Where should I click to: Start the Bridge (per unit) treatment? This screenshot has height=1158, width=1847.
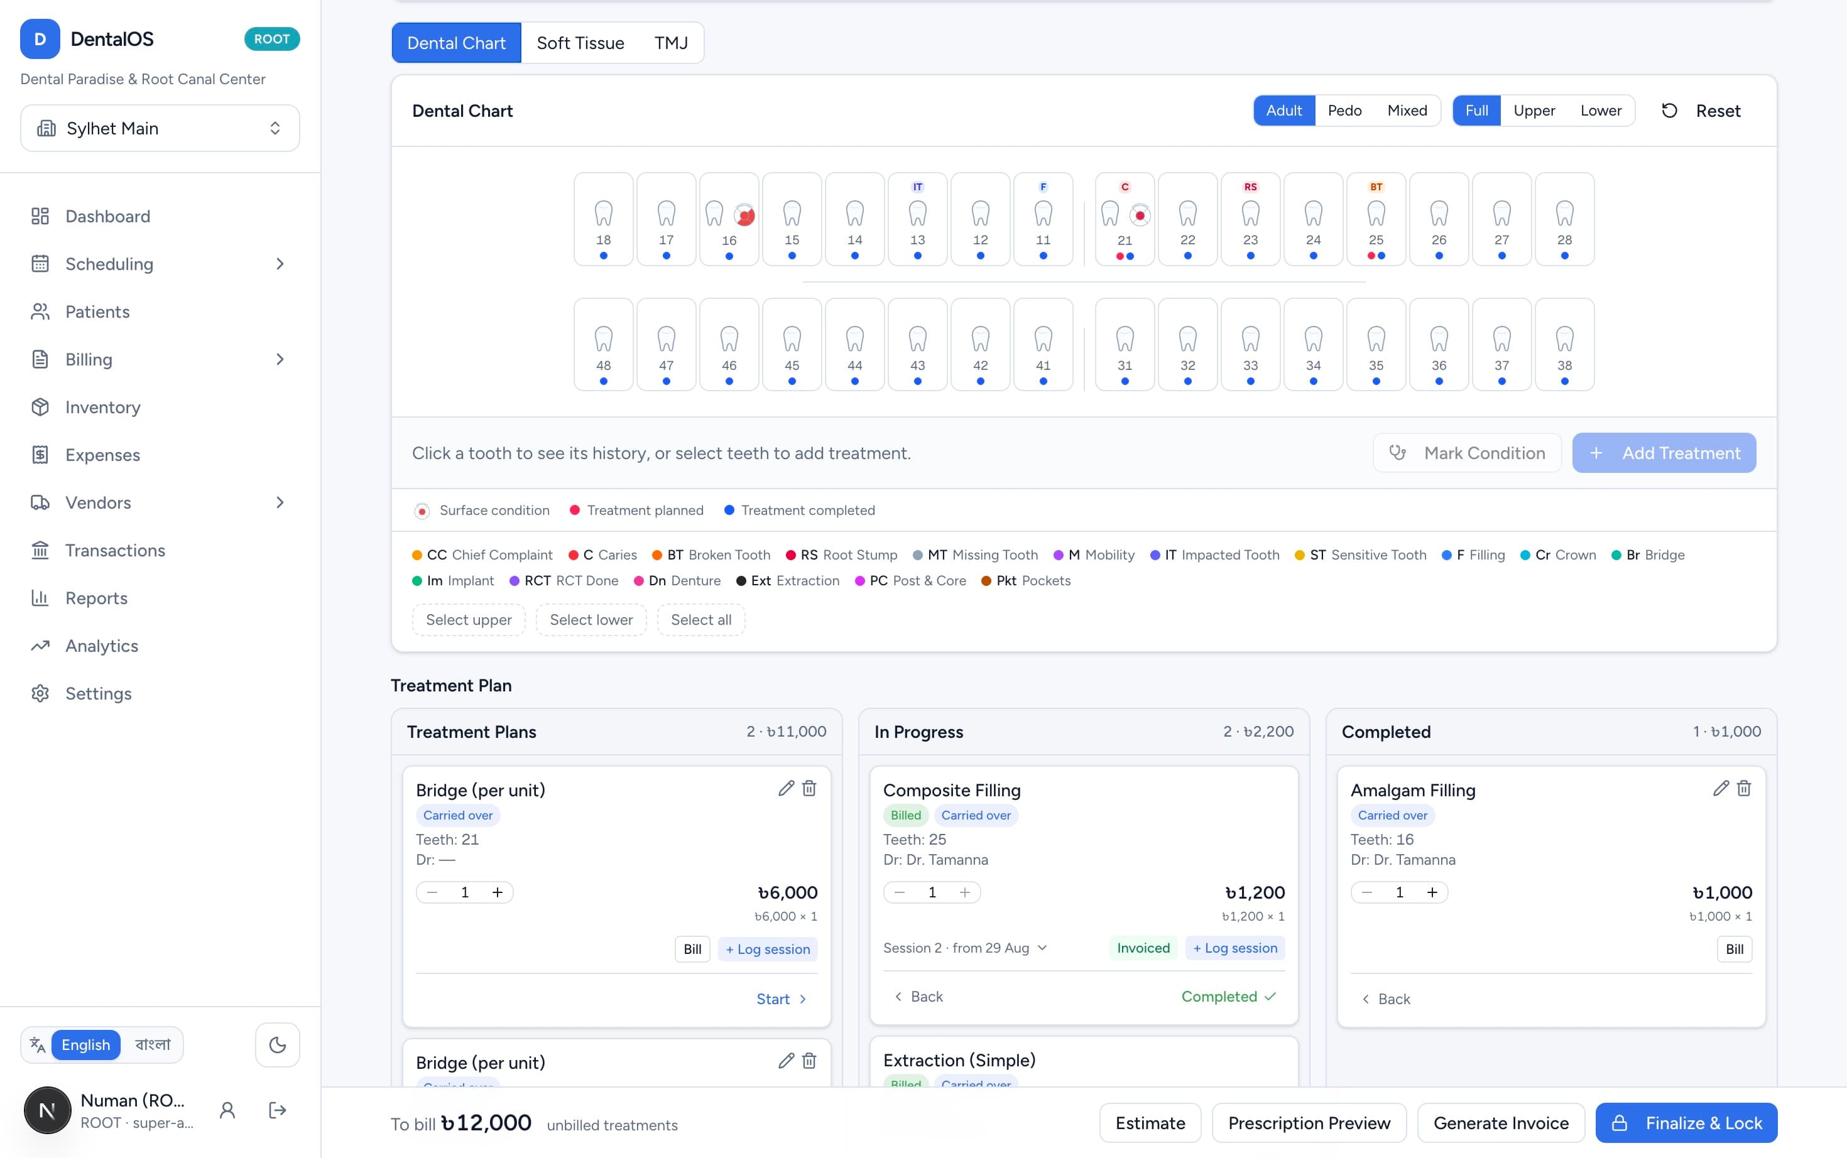781,998
